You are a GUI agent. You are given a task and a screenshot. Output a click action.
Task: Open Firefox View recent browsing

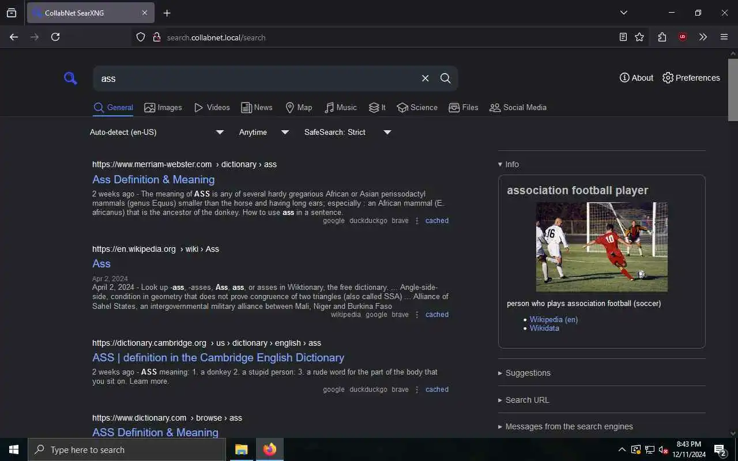(12, 13)
